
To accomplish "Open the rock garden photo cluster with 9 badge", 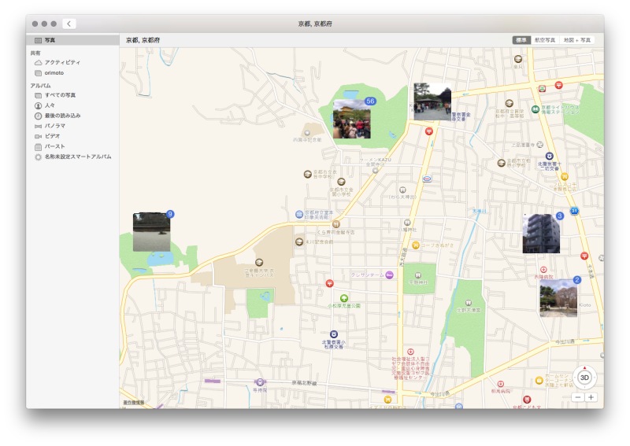I will pyautogui.click(x=152, y=232).
